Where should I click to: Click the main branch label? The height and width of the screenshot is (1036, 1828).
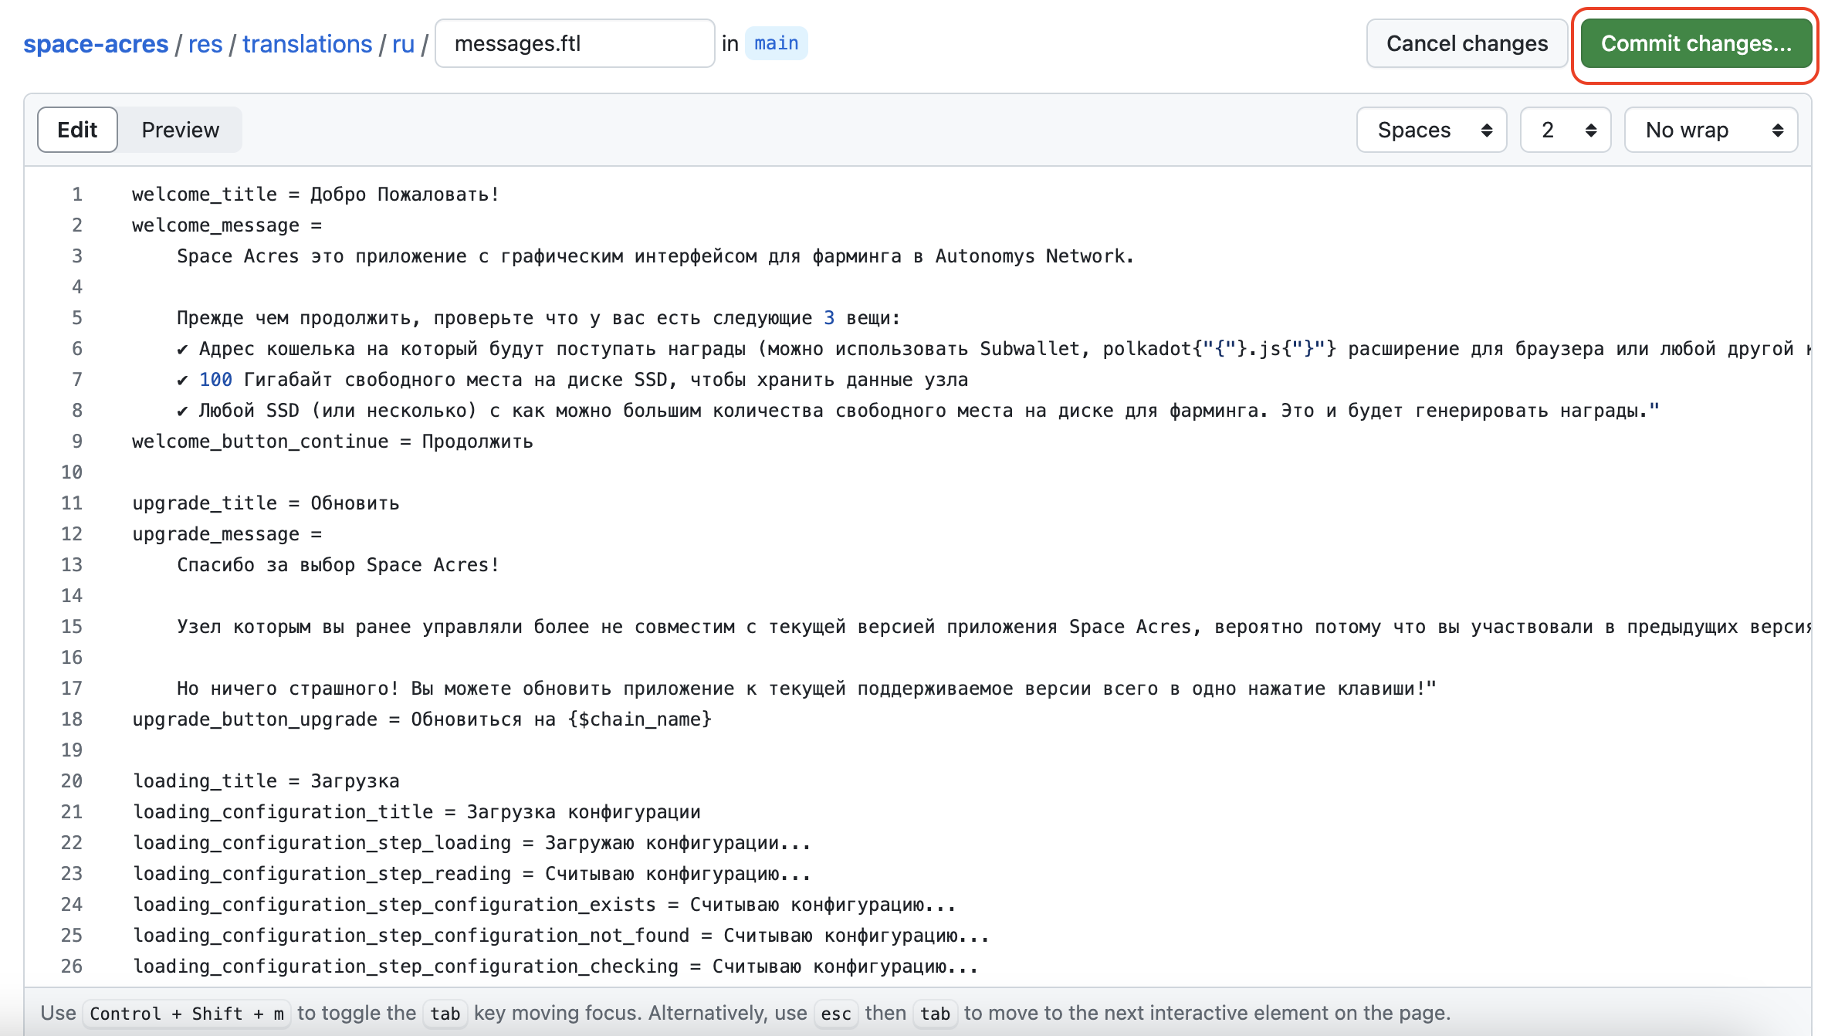pos(776,43)
